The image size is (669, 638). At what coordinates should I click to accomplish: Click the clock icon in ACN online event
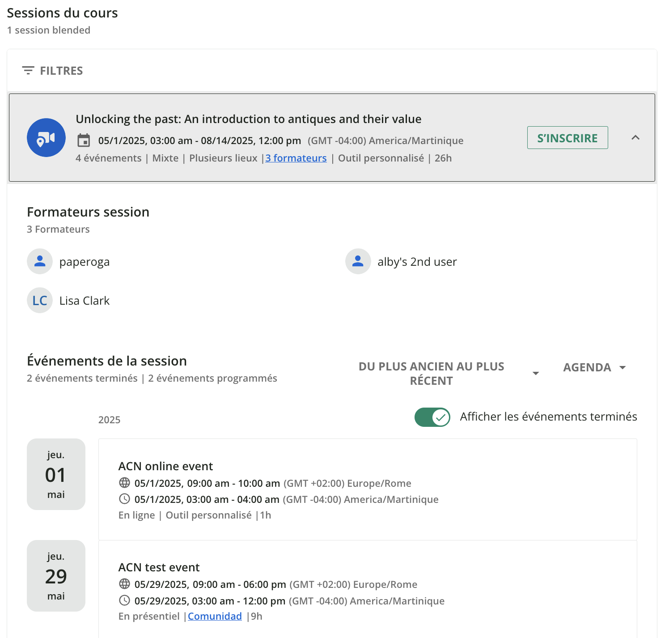(124, 499)
